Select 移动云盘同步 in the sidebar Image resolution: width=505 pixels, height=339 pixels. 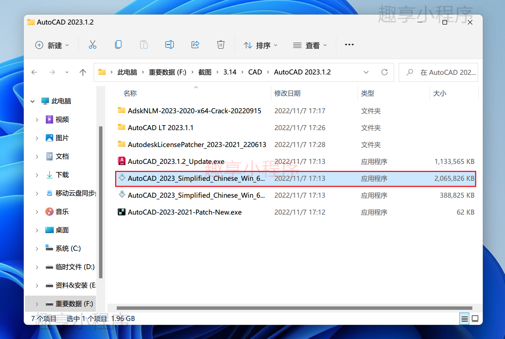(76, 193)
